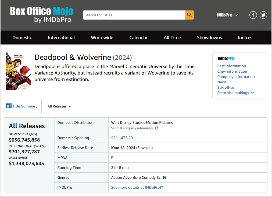Image resolution: width=272 pixels, height=197 pixels.
Task: Open the Worldwide menu
Action: pos(102,38)
